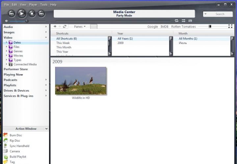The image size is (237, 164).
Task: Click the Stop playback button
Action: [32, 13]
